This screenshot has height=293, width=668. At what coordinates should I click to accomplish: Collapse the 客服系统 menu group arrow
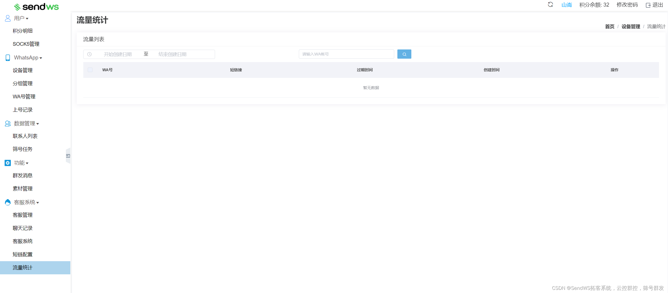tap(38, 203)
